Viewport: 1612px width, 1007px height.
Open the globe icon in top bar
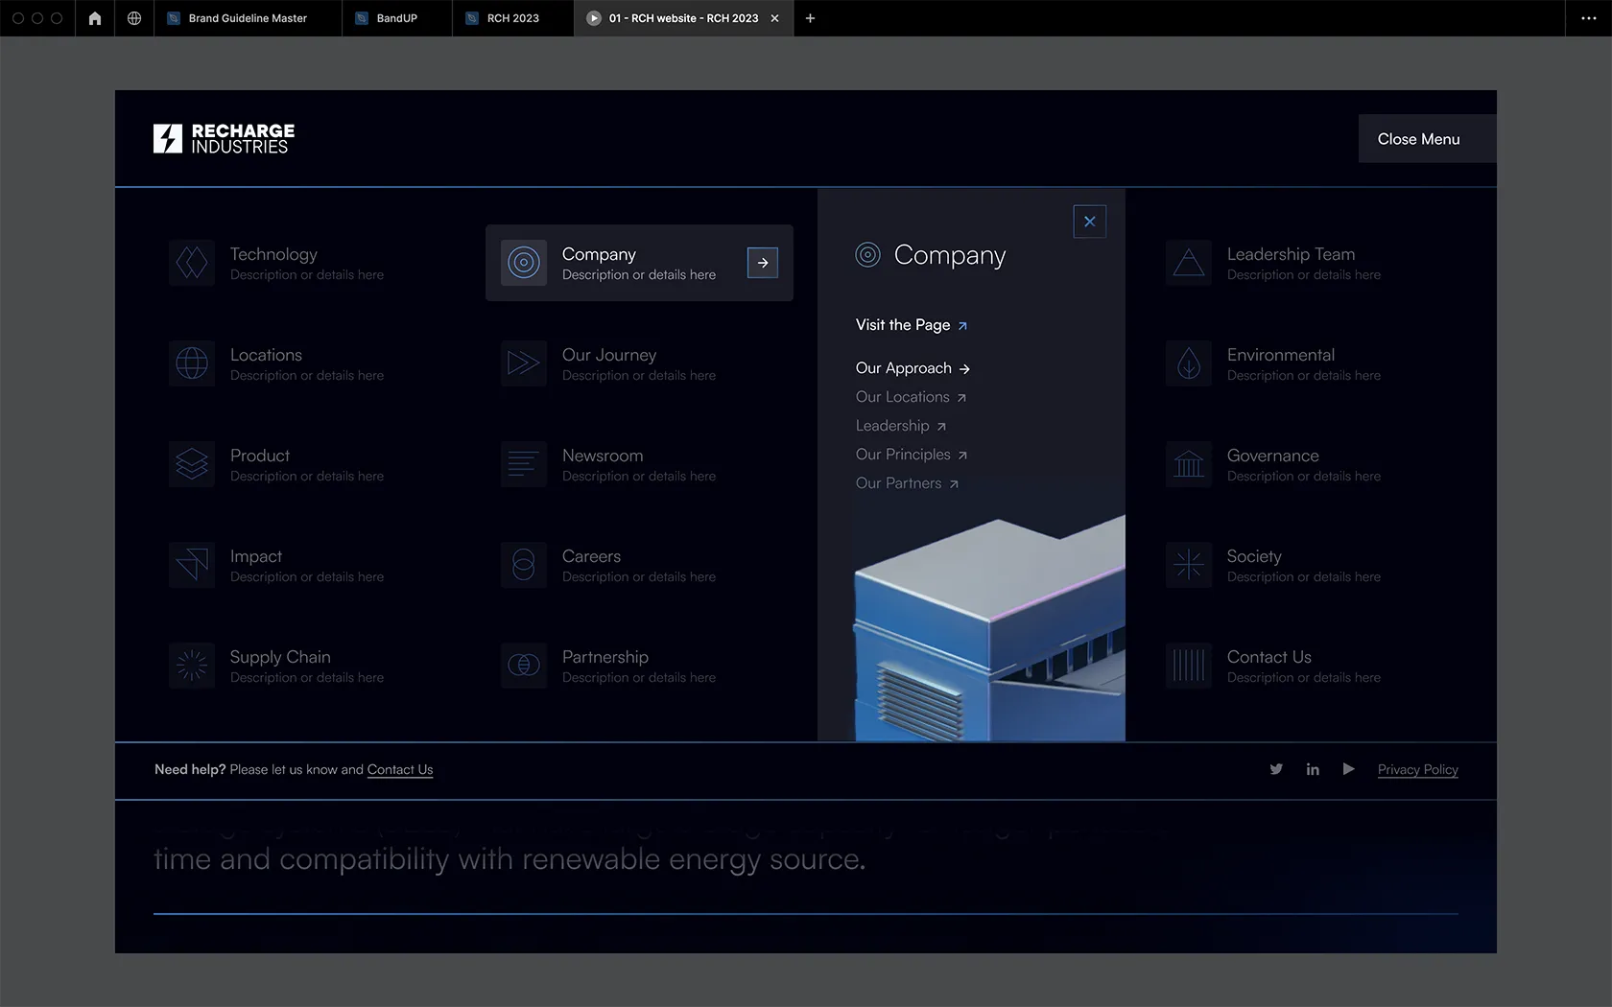coord(134,18)
